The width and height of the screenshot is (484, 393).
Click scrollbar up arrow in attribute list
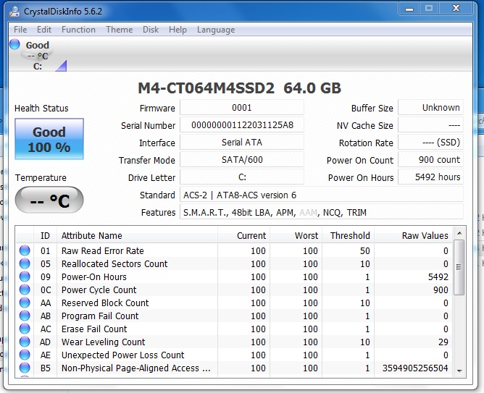coord(459,233)
